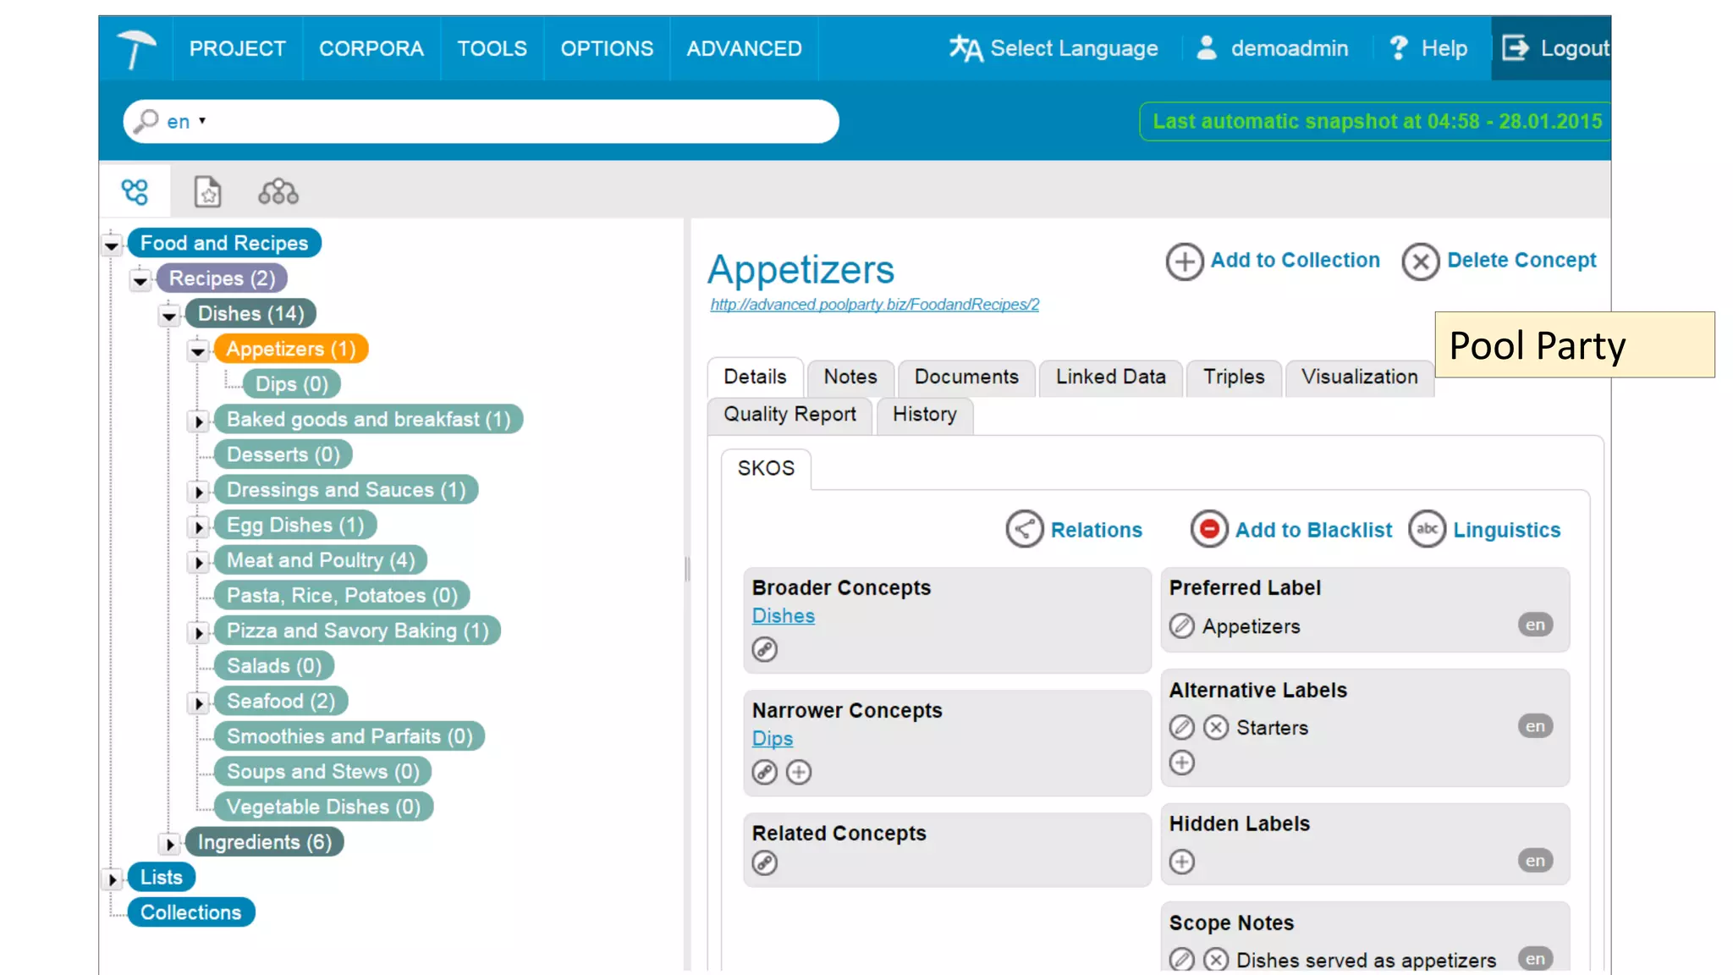Click the Logout button
Image resolution: width=1733 pixels, height=975 pixels.
pos(1555,49)
